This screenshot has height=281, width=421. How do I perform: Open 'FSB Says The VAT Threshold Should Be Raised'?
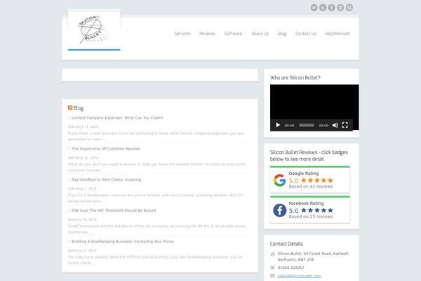114,211
